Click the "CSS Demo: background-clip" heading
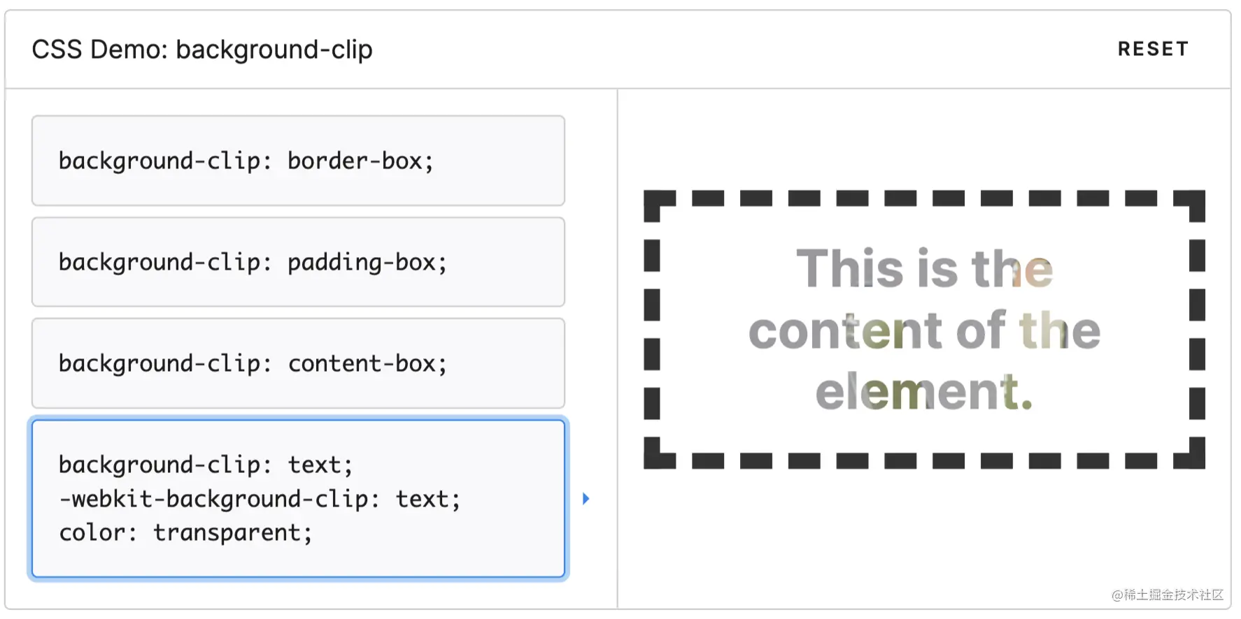This screenshot has height=619, width=1241. (202, 50)
